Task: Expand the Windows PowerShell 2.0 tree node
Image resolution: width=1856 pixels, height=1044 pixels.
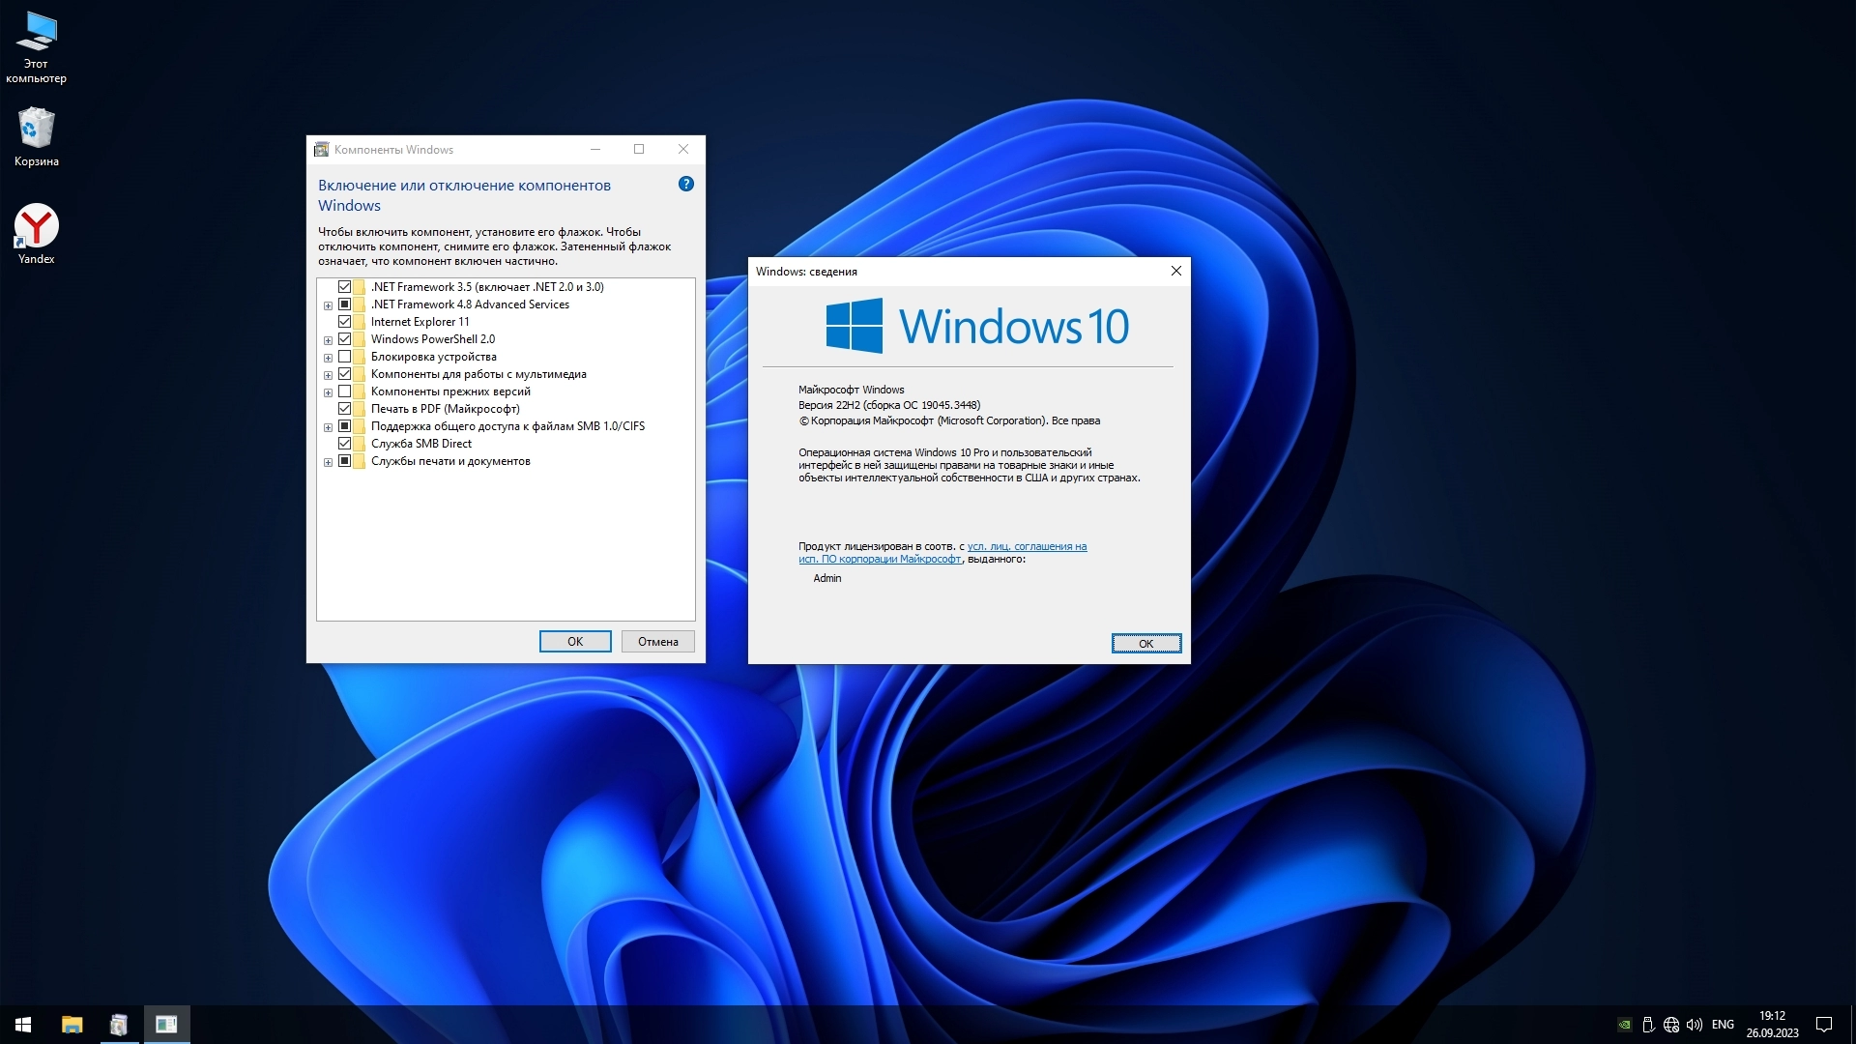Action: (x=328, y=340)
